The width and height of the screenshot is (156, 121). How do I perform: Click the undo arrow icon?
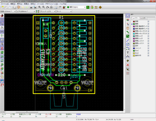pyautogui.click(x=23, y=7)
